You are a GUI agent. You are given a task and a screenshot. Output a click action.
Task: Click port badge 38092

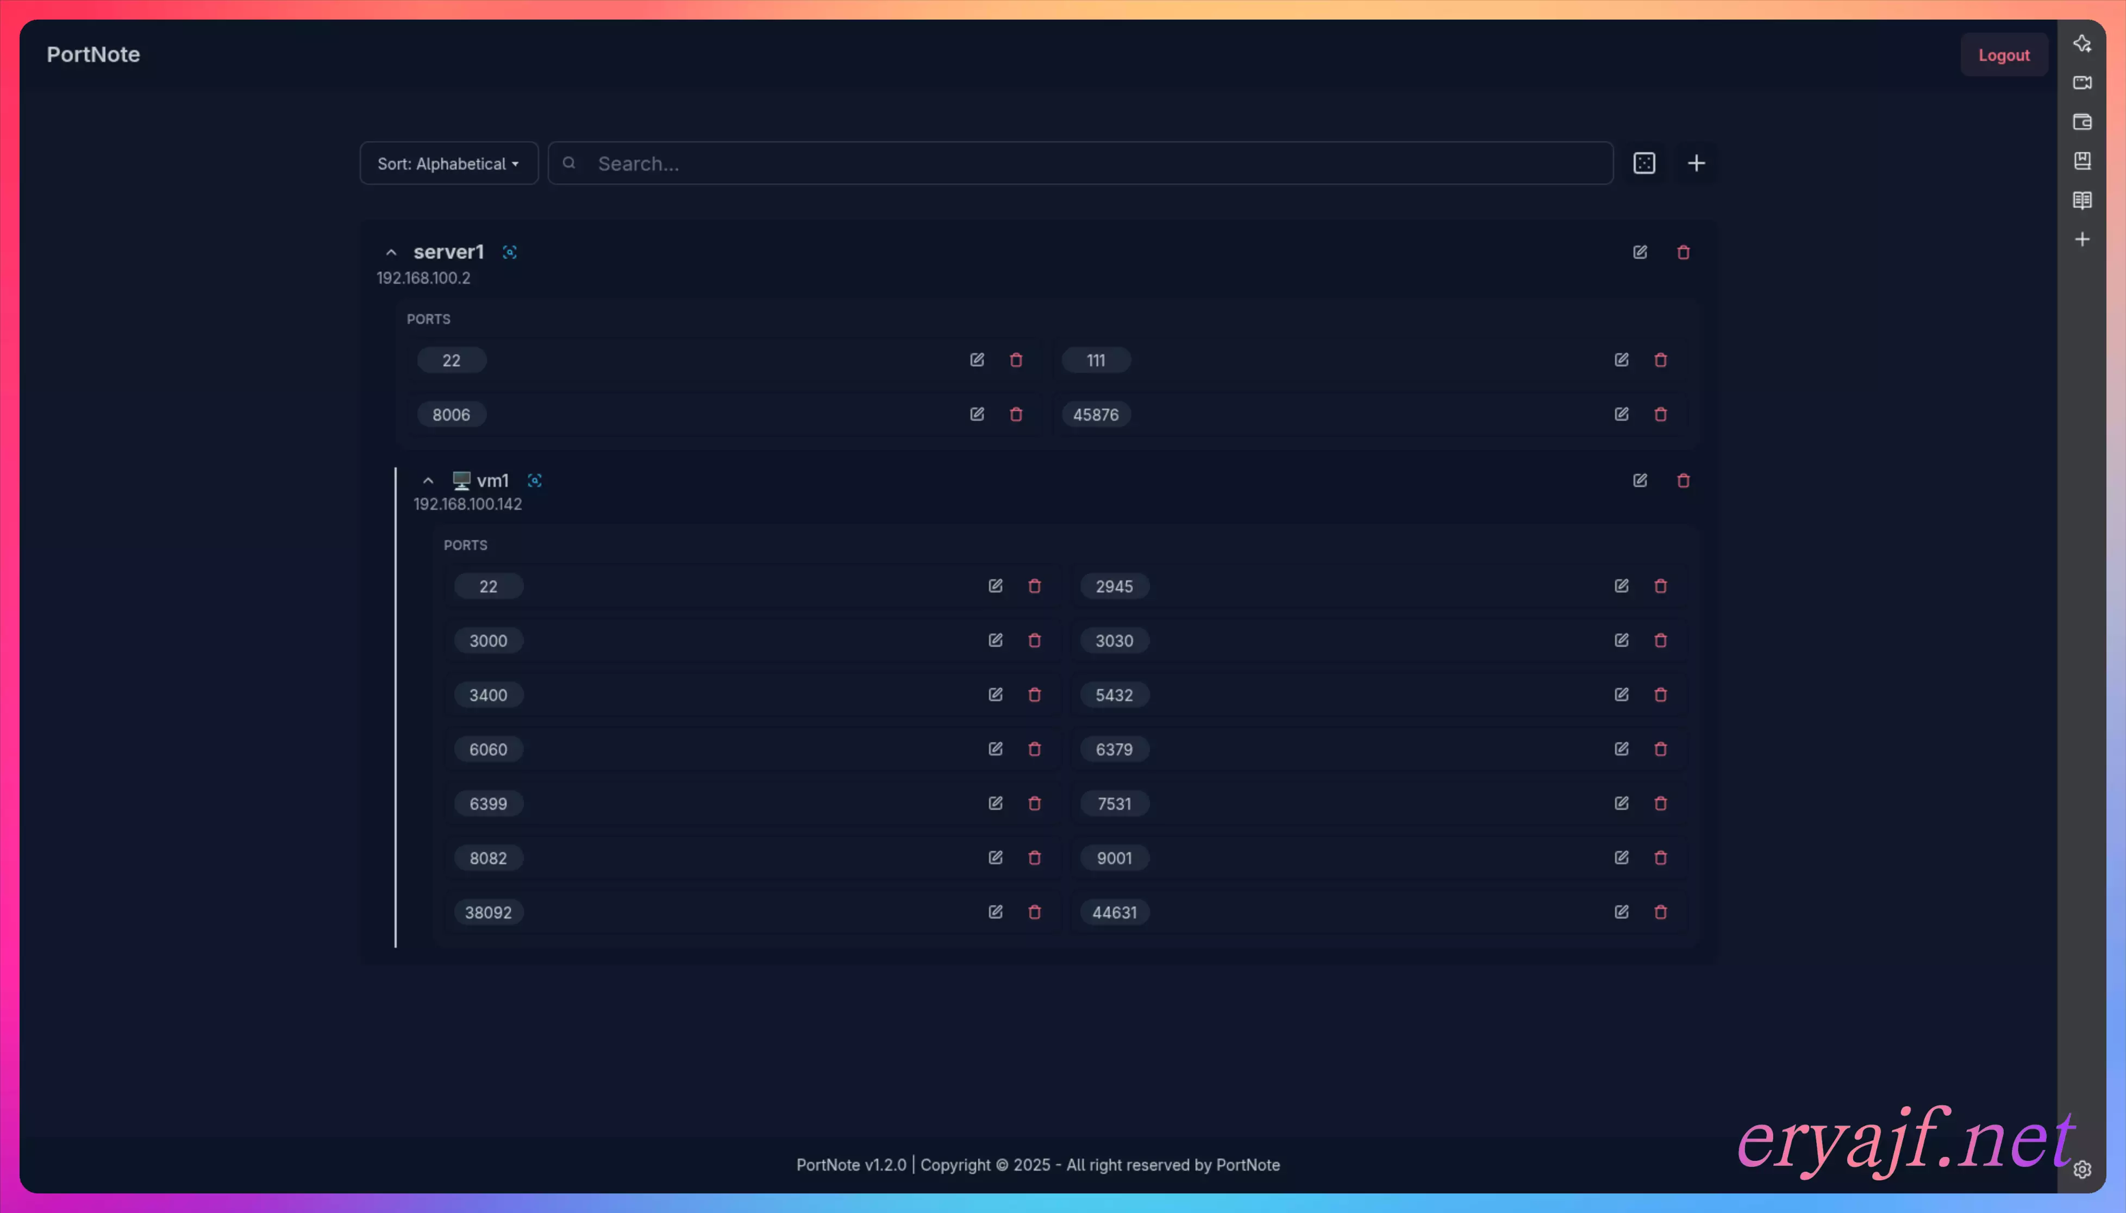488,912
